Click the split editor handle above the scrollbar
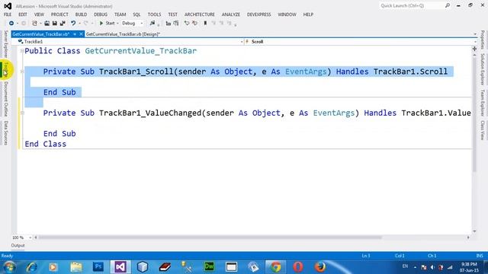488x274 pixels. [474, 49]
